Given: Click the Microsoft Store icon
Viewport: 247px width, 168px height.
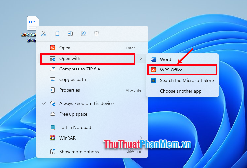Looking at the screenshot, I should pyautogui.click(x=153, y=80).
